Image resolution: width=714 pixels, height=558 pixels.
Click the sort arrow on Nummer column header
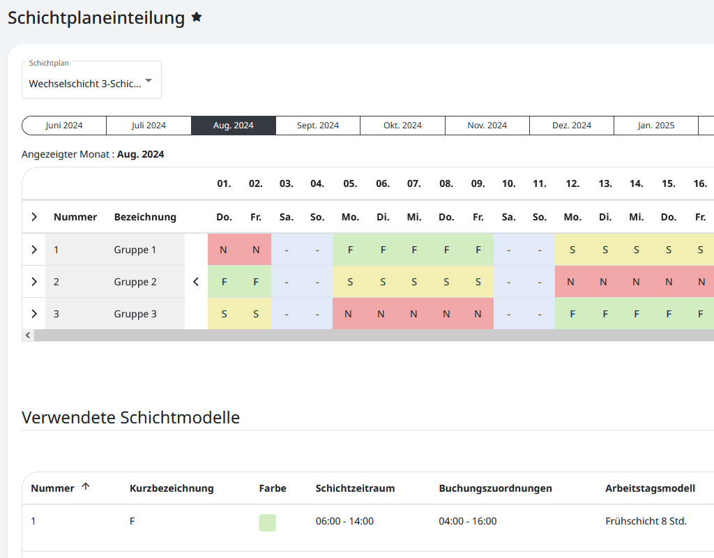86,488
